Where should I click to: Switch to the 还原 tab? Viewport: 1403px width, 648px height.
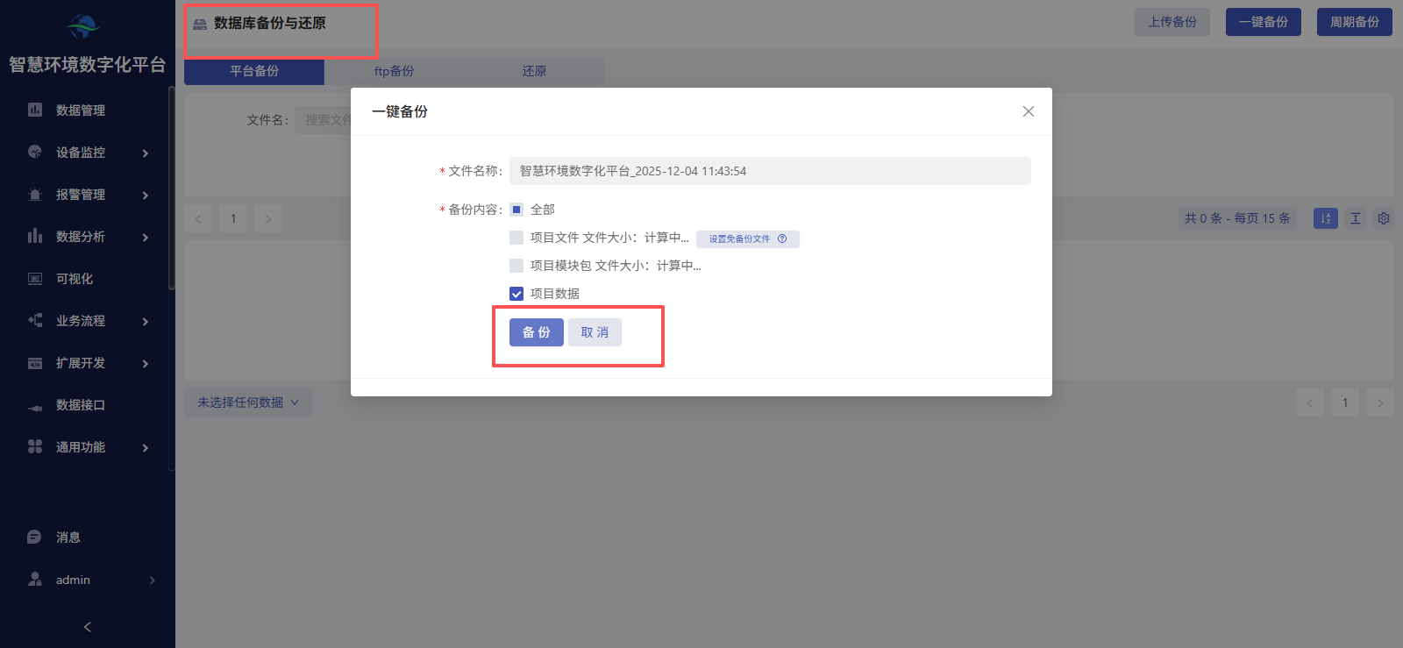(x=534, y=71)
